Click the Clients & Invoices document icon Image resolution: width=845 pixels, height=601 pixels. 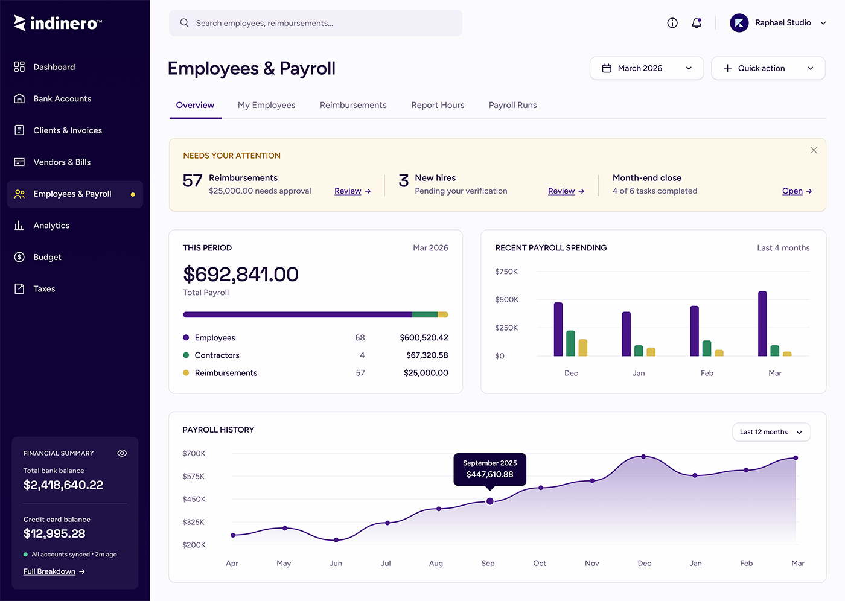(19, 130)
